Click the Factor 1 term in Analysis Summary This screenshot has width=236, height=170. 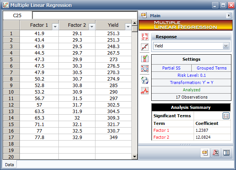pos(161,130)
